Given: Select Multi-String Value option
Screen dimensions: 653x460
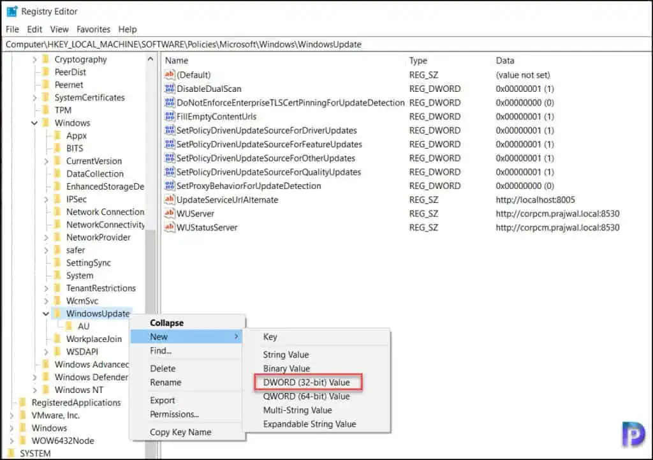Looking at the screenshot, I should [x=298, y=410].
